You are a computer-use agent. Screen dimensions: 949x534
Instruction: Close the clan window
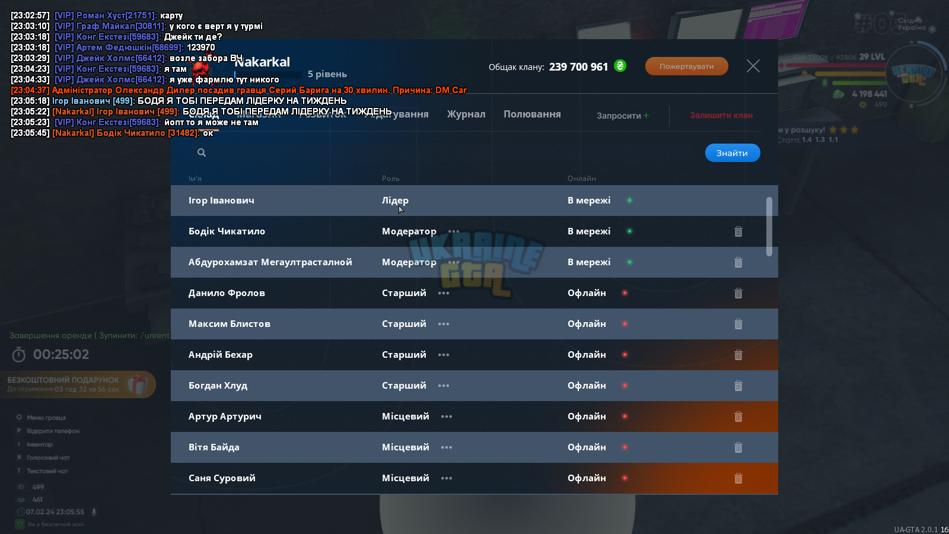[x=753, y=66]
